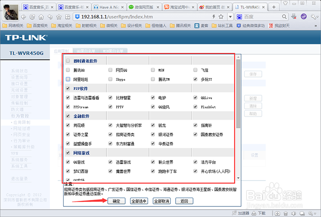Toggle the status bar sound speaker icon
Screen dimensions: 321x217
coord(294,213)
